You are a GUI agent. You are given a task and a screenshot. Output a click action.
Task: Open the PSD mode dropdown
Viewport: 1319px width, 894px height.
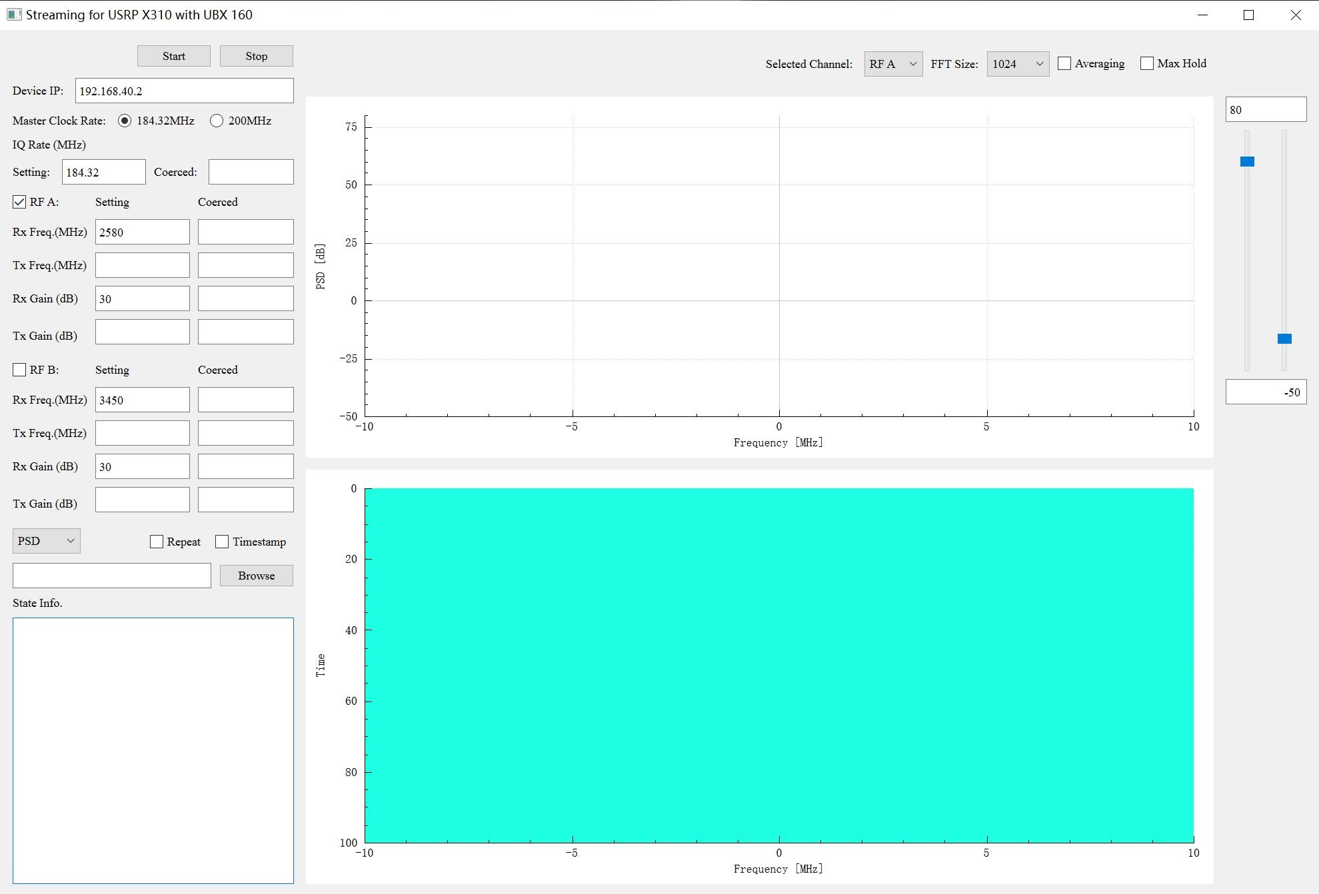click(46, 541)
